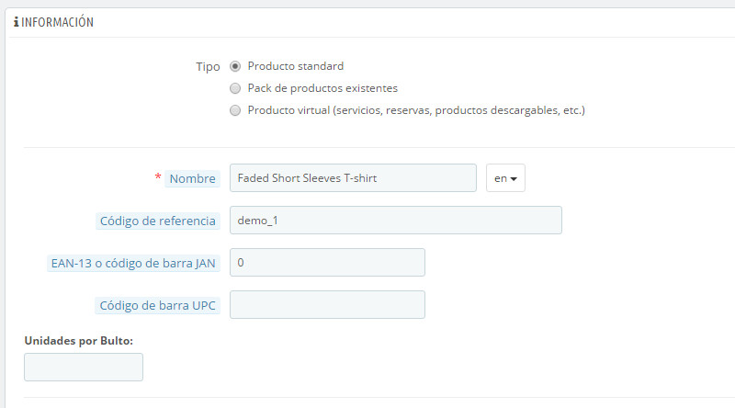Click the Unidades por Bulto bold label
735x408 pixels.
tap(79, 340)
